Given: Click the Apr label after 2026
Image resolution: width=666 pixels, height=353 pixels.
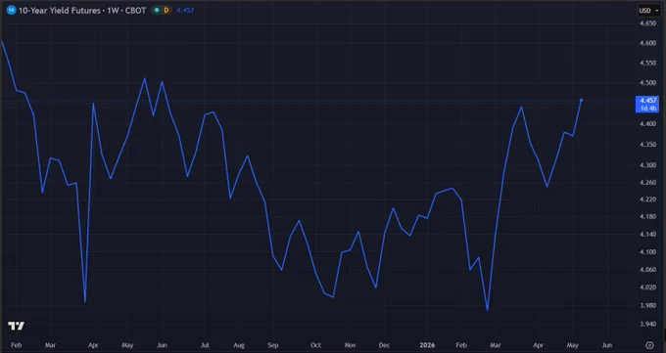Looking at the screenshot, I should point(538,345).
